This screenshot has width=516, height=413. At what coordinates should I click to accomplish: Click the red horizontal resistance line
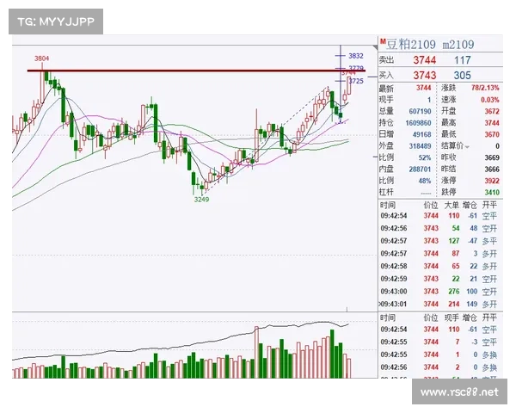coord(172,71)
